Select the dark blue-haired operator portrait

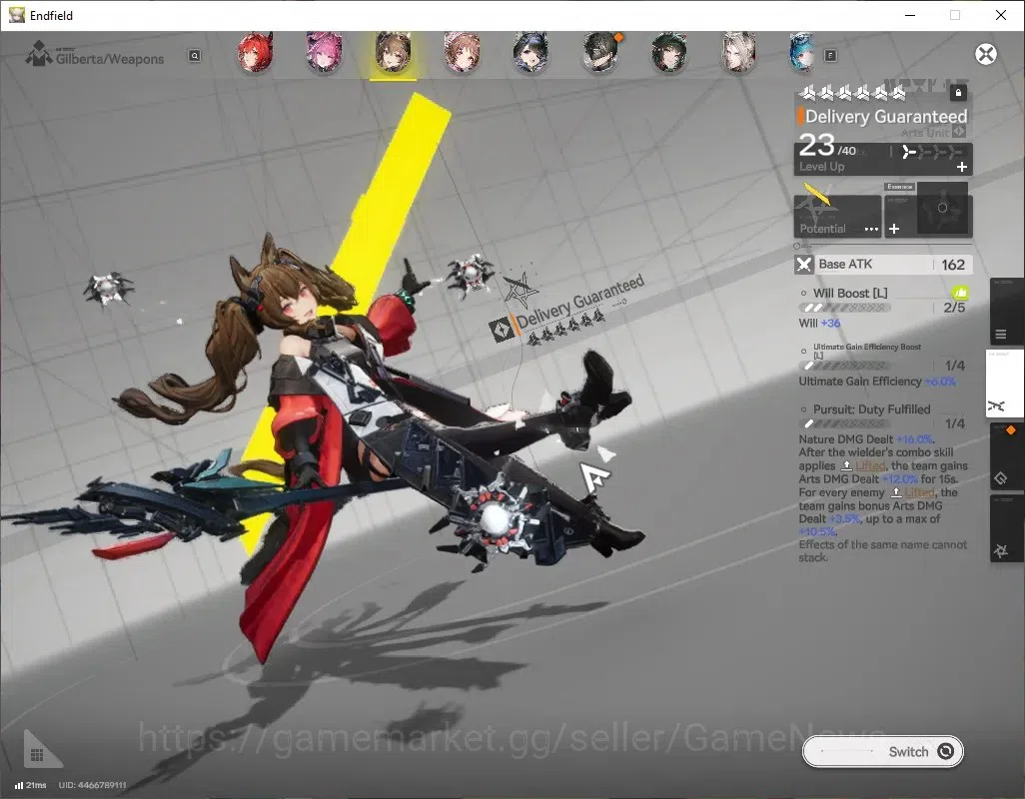coord(530,52)
